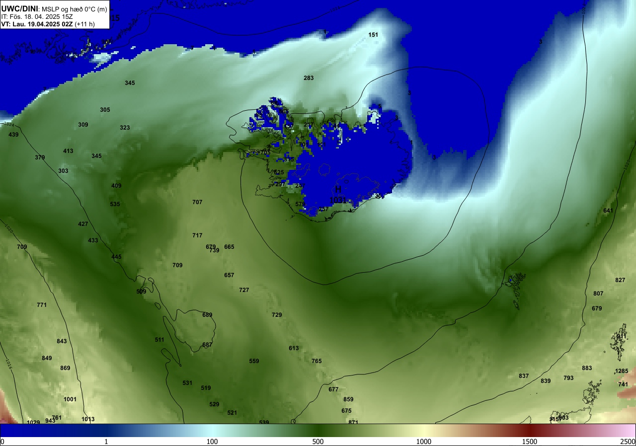
Task: Click the 100 tick label on the colour scale
Action: pos(212,442)
